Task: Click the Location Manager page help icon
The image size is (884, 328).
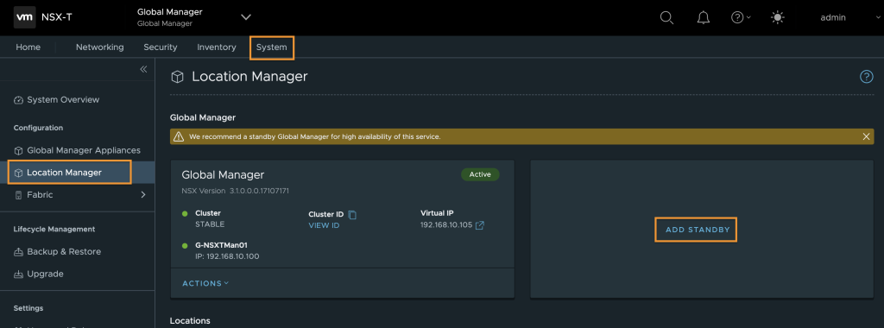Action: pyautogui.click(x=867, y=77)
